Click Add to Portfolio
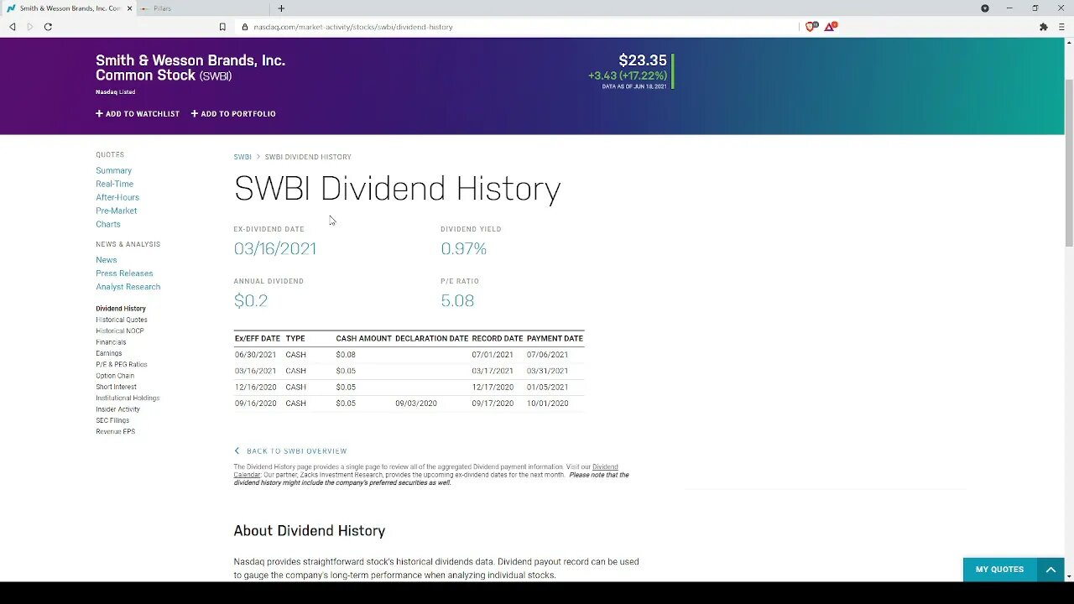This screenshot has height=604, width=1074. pyautogui.click(x=233, y=114)
